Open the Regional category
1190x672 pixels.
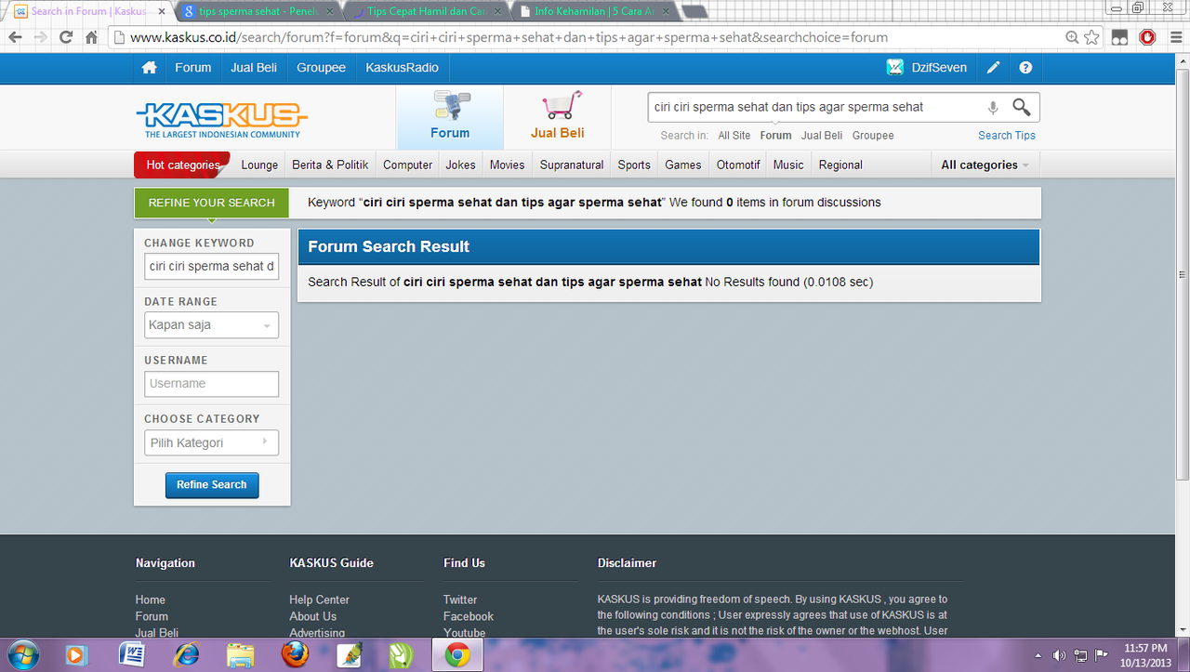coord(840,165)
